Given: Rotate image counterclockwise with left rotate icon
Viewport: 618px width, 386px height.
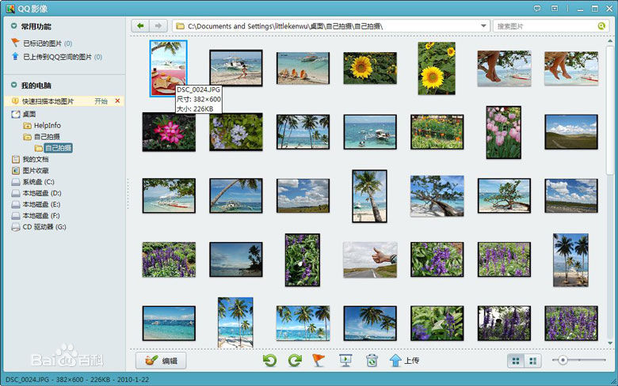Looking at the screenshot, I should [270, 361].
